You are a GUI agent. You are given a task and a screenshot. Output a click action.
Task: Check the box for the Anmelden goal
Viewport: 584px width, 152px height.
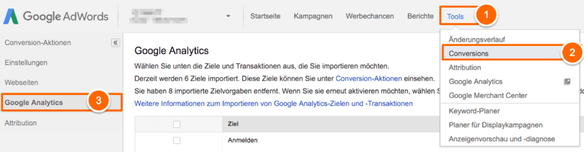tap(177, 140)
